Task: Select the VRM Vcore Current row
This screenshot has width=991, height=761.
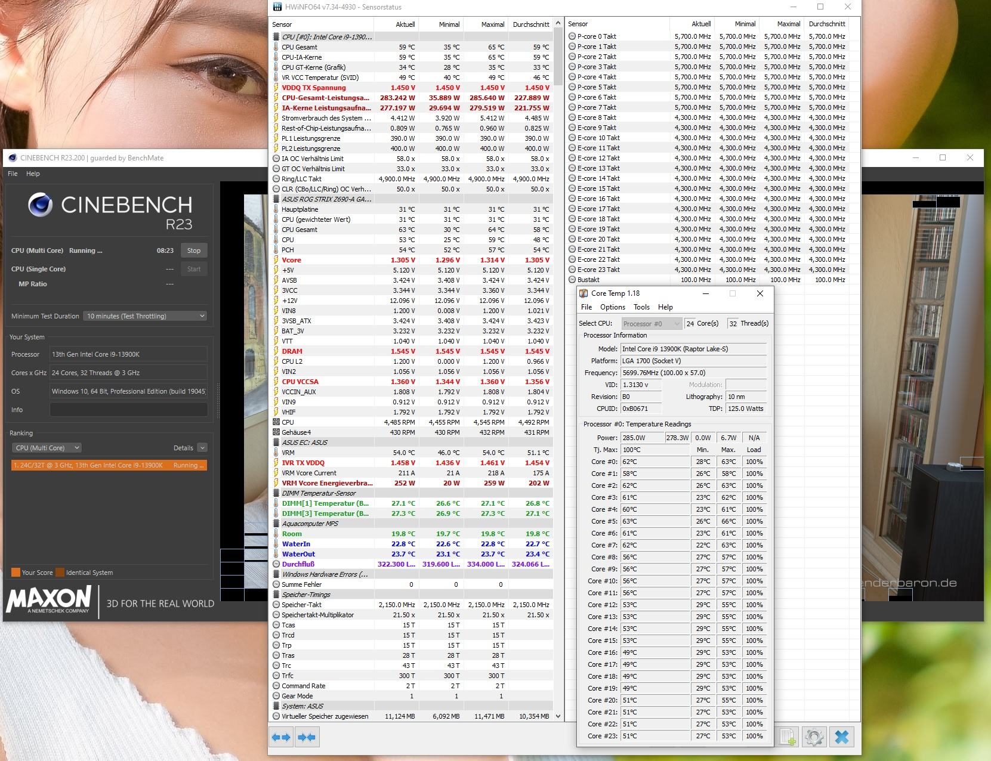Action: coord(412,473)
